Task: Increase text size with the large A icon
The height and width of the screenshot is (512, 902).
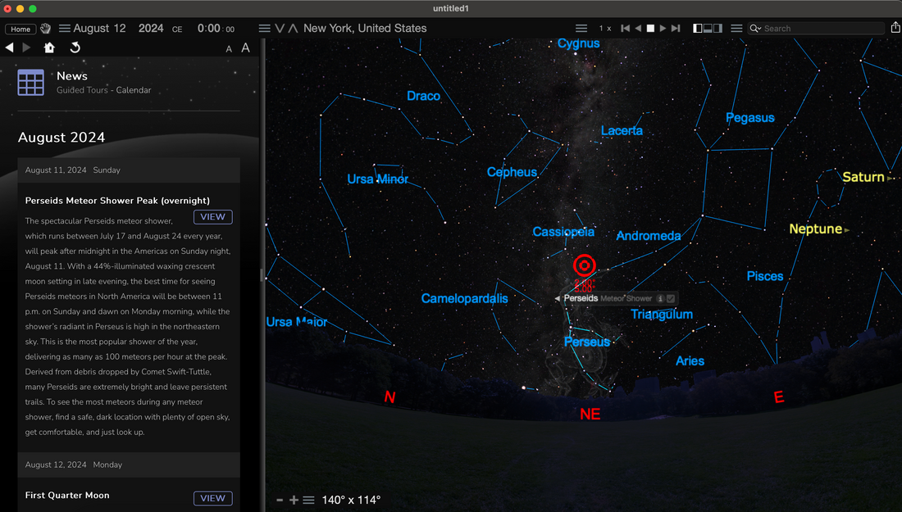Action: click(x=245, y=48)
